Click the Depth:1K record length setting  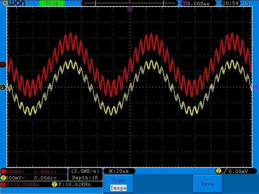pyautogui.click(x=85, y=178)
